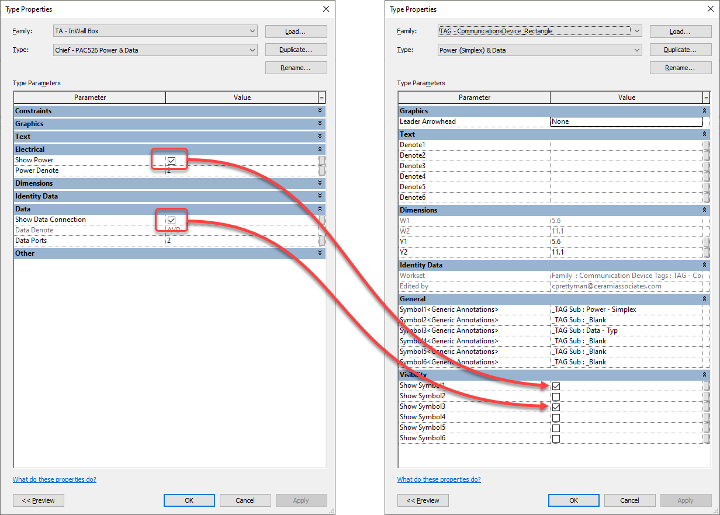Screen dimensions: 720x515
Task: Collapse the Text section in right dialog
Action: (x=704, y=134)
